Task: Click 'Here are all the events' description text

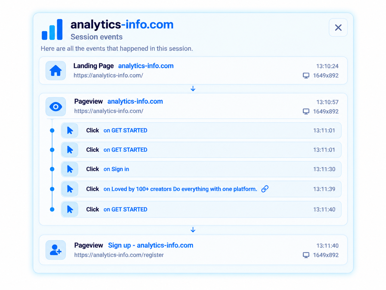Action: click(x=117, y=49)
